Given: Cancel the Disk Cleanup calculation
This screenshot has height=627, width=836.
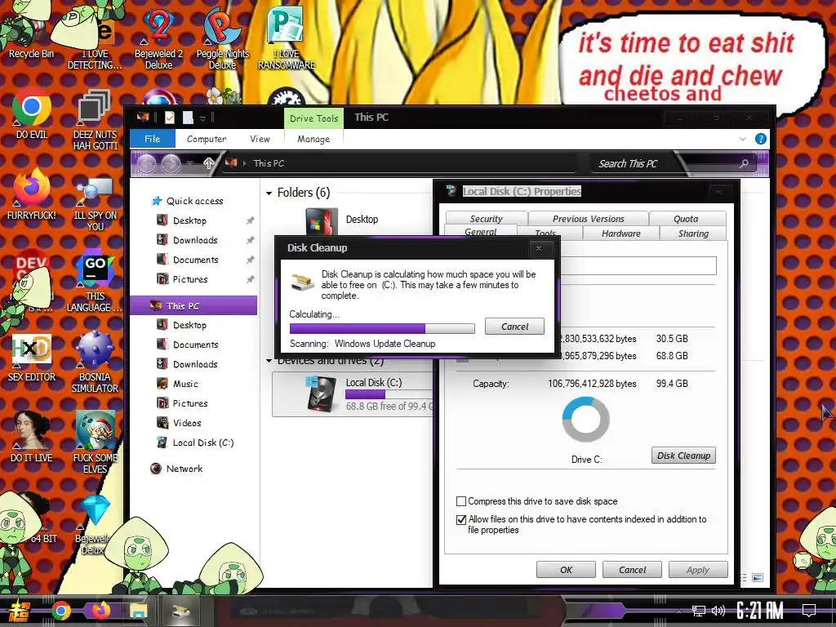Looking at the screenshot, I should coord(514,327).
